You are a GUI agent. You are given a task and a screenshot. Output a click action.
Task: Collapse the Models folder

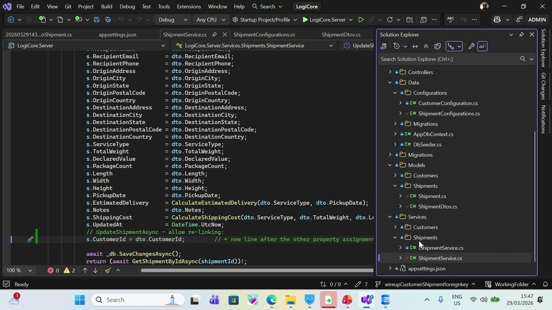click(390, 165)
